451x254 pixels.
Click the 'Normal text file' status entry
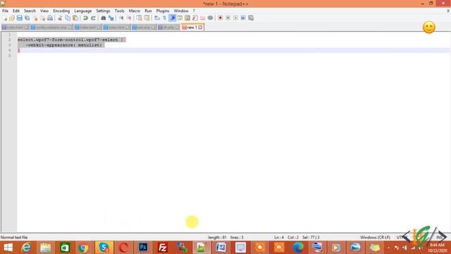pyautogui.click(x=14, y=238)
